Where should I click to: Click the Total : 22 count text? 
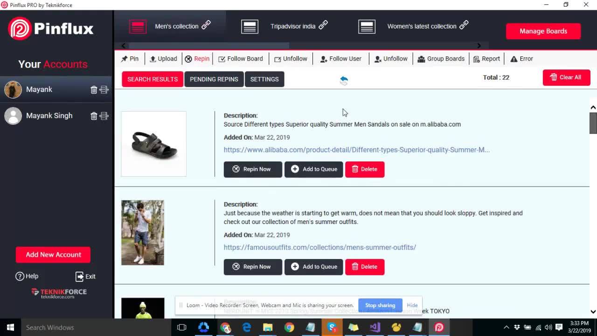point(496,77)
